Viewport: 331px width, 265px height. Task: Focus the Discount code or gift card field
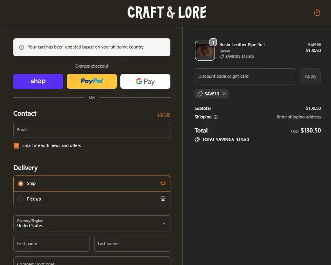pyautogui.click(x=245, y=76)
